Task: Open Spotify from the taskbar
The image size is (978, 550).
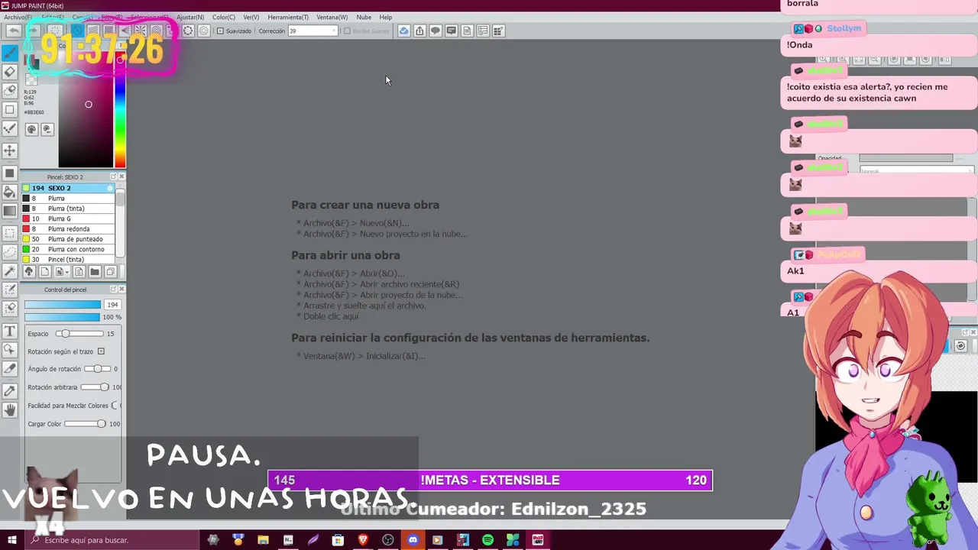Action: [487, 540]
